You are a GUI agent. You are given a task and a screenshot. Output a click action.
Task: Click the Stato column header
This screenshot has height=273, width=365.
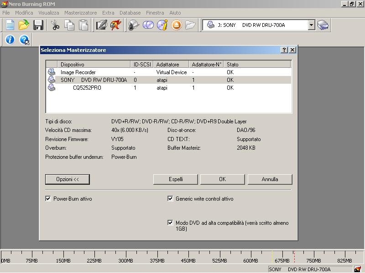[257, 64]
